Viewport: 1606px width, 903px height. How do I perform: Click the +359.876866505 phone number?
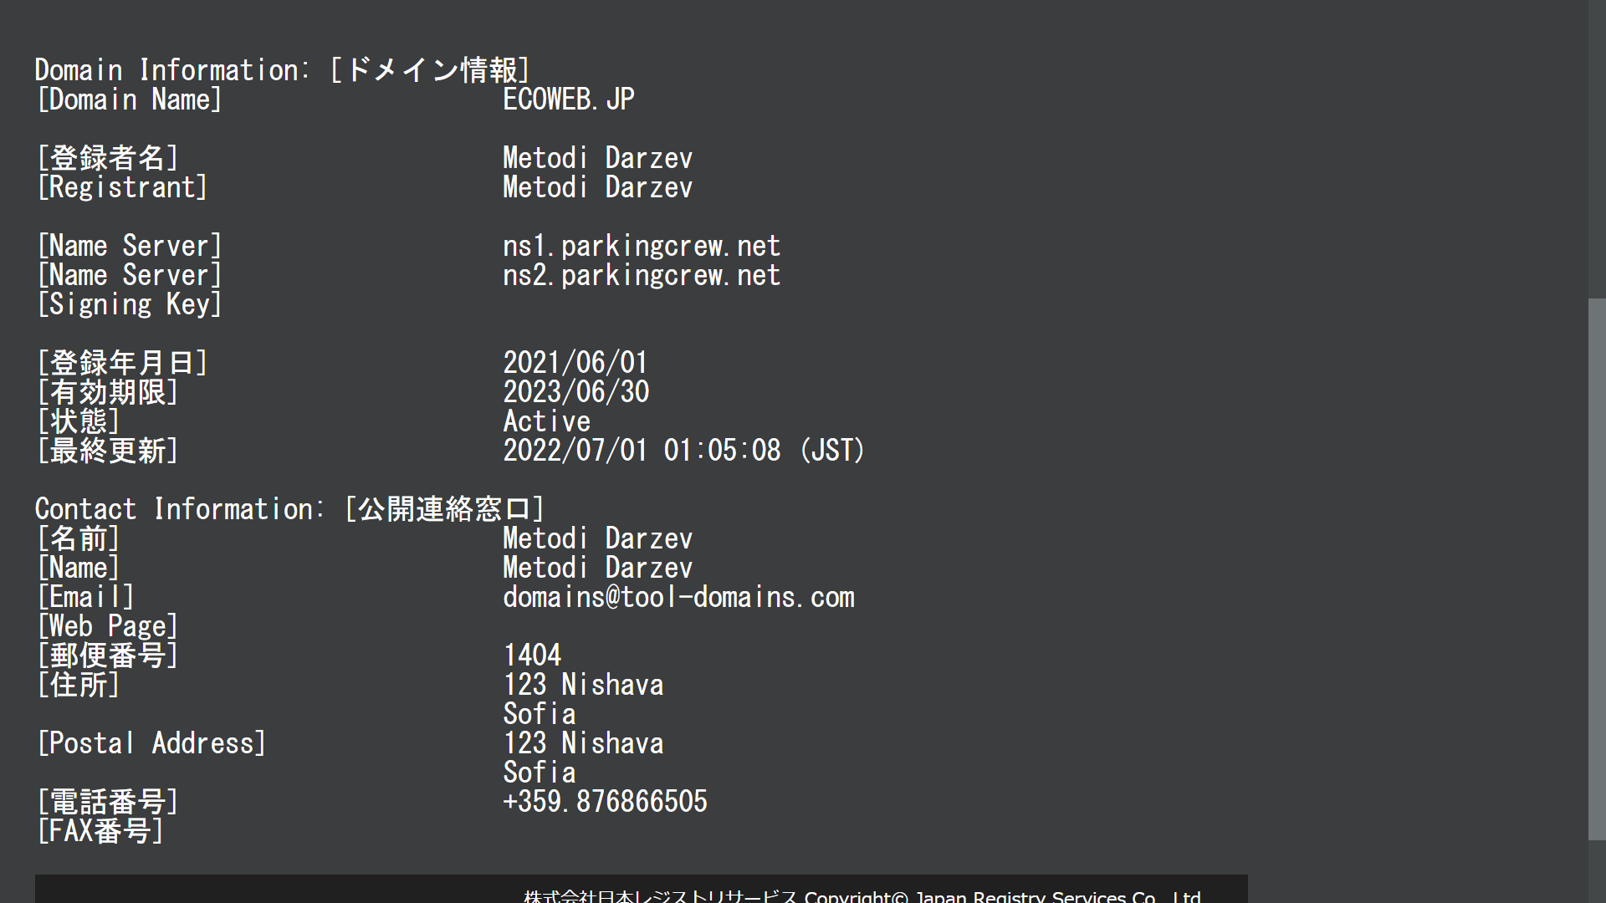click(x=605, y=801)
